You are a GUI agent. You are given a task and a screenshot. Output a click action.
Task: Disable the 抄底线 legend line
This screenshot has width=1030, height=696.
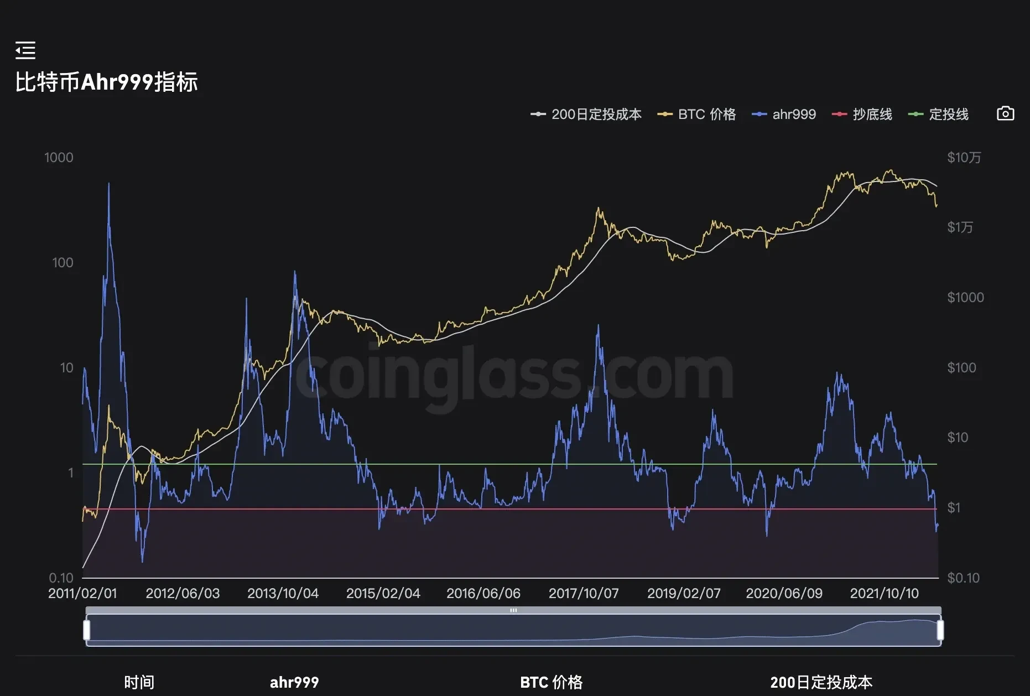click(862, 115)
